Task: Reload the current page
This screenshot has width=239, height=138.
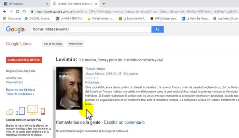Action: coord(17,11)
